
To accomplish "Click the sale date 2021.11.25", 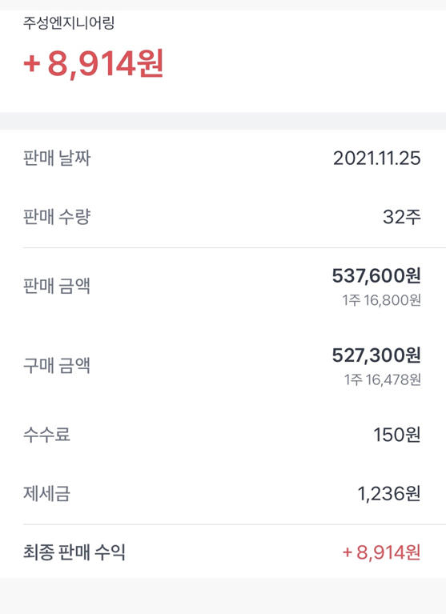I will pyautogui.click(x=376, y=159).
